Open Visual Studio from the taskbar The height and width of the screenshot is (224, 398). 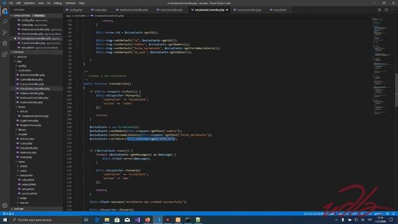pyautogui.click(x=137, y=220)
